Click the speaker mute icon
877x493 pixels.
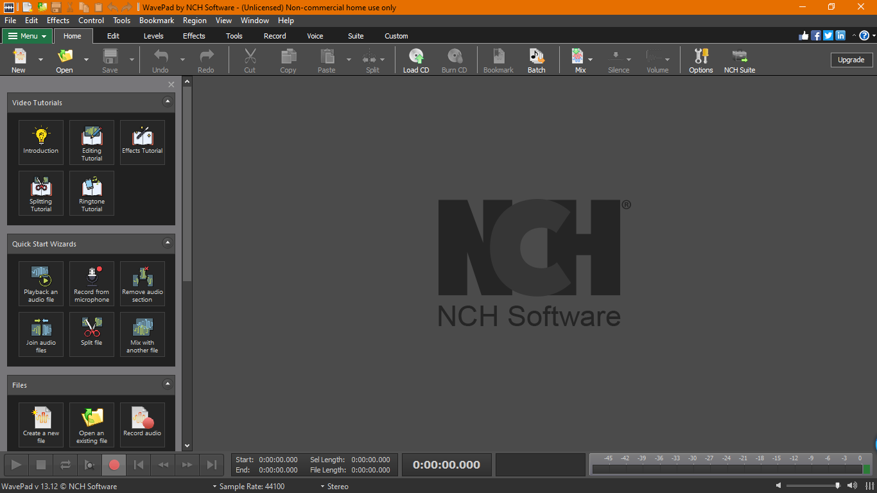778,486
